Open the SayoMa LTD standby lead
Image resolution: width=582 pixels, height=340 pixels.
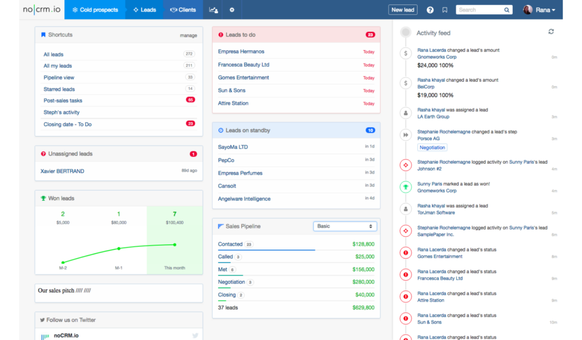232,147
